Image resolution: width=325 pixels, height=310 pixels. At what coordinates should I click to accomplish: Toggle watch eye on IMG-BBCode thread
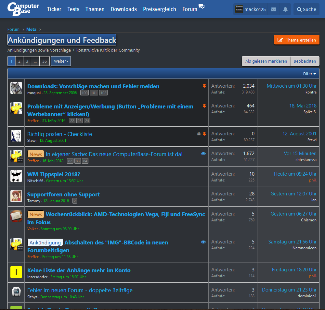click(x=203, y=242)
